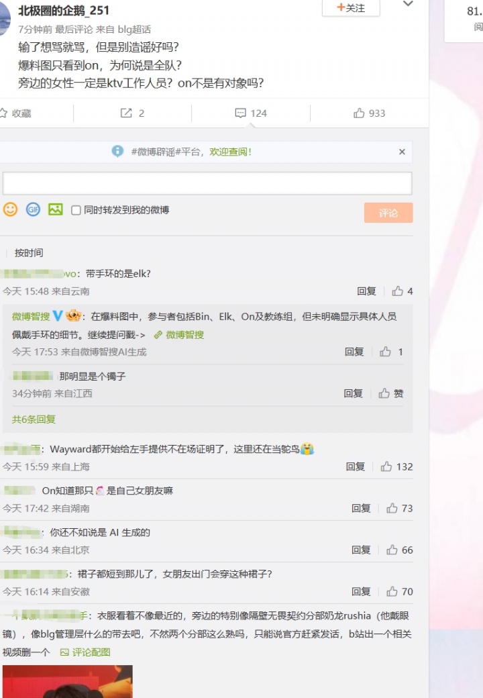The height and width of the screenshot is (698, 483).
Task: Click into the comment input field
Action: tap(207, 183)
